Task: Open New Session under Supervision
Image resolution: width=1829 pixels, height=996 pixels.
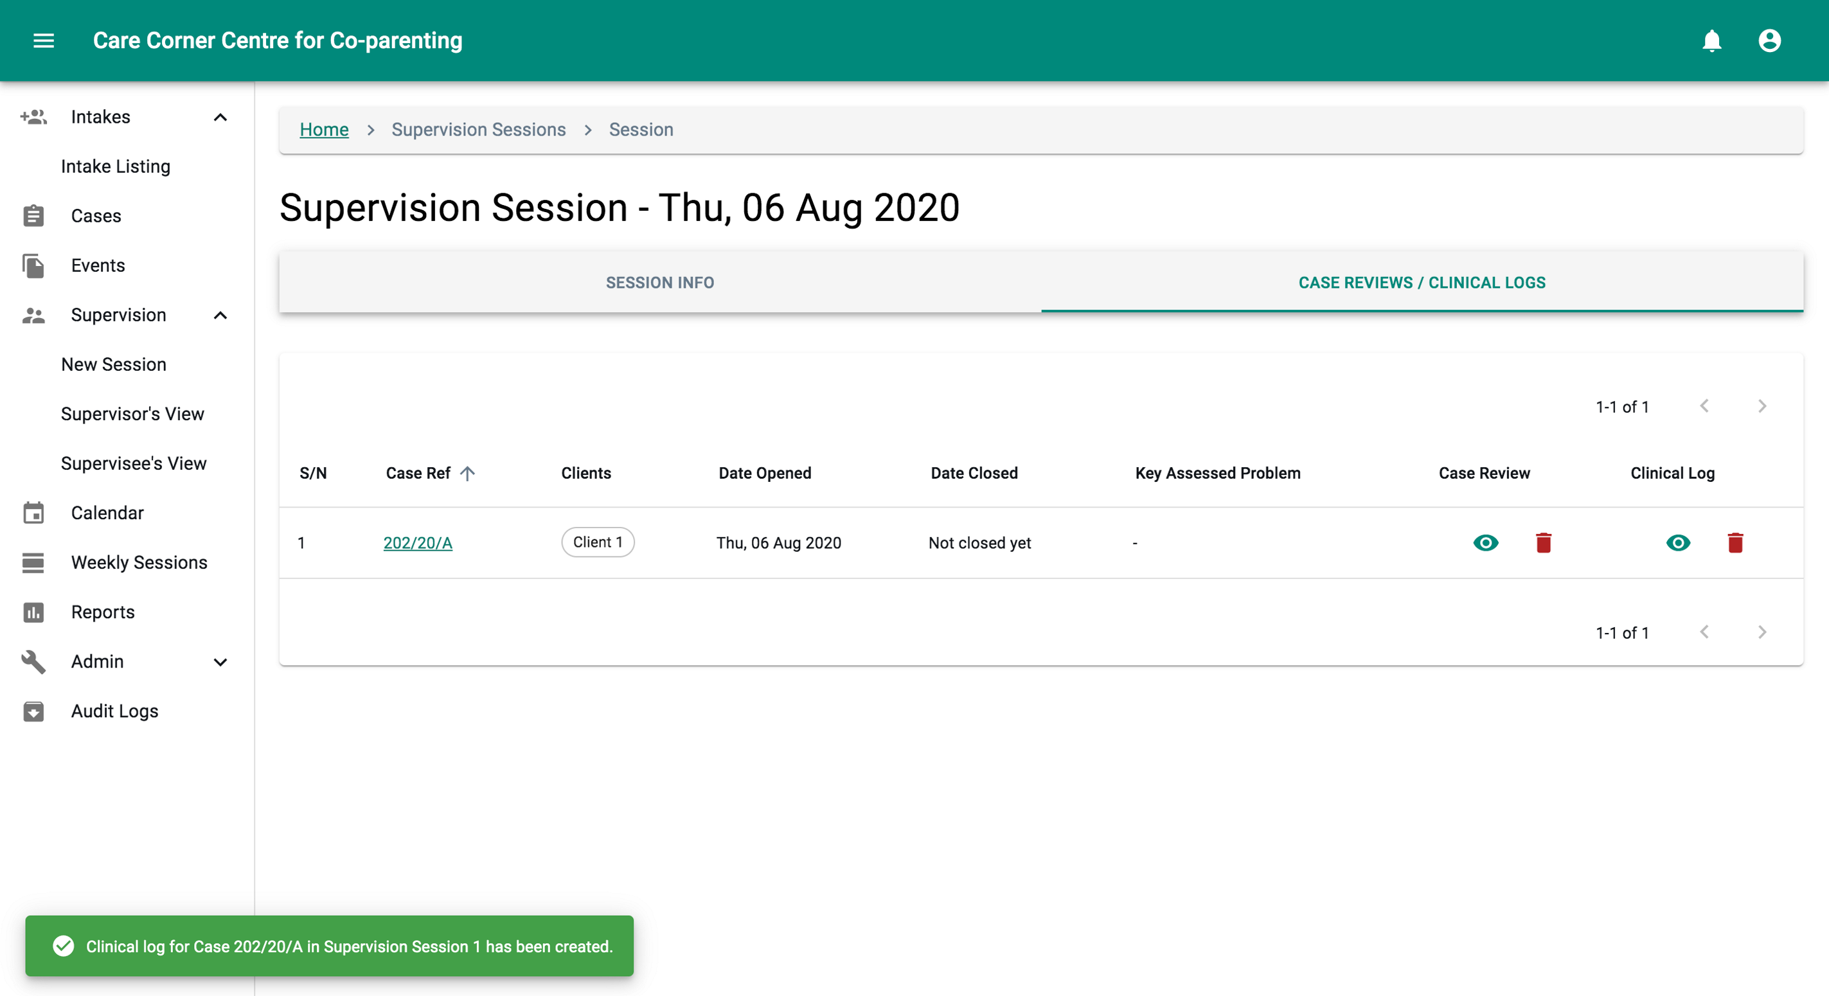Action: point(114,364)
